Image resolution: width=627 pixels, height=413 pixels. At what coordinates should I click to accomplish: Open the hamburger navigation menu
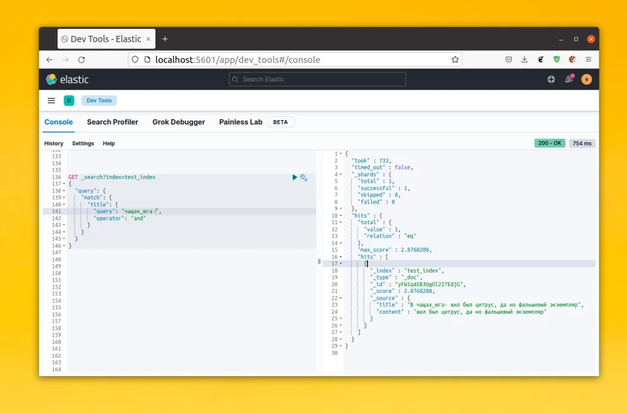tap(51, 100)
